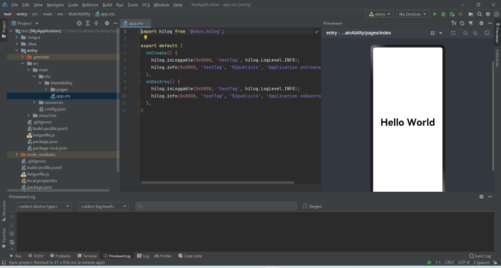Click the lightbulb intention icon in editor
This screenshot has height=268, width=501.
pos(145,38)
